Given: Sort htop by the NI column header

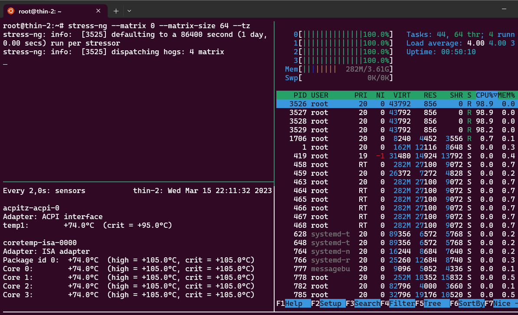Looking at the screenshot, I should [x=380, y=95].
